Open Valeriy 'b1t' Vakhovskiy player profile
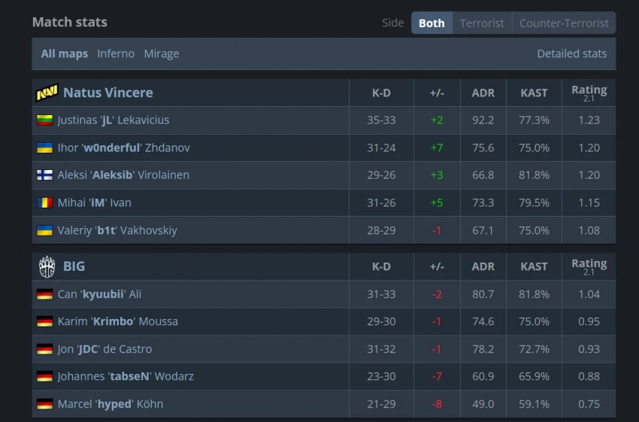The width and height of the screenshot is (639, 422). coord(117,230)
